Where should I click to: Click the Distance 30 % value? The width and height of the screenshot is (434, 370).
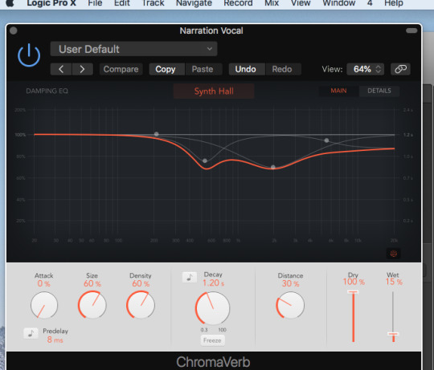click(290, 283)
